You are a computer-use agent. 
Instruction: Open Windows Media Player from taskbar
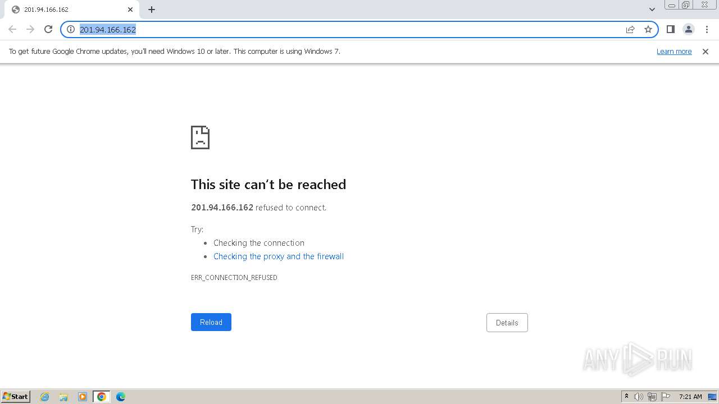click(x=83, y=397)
